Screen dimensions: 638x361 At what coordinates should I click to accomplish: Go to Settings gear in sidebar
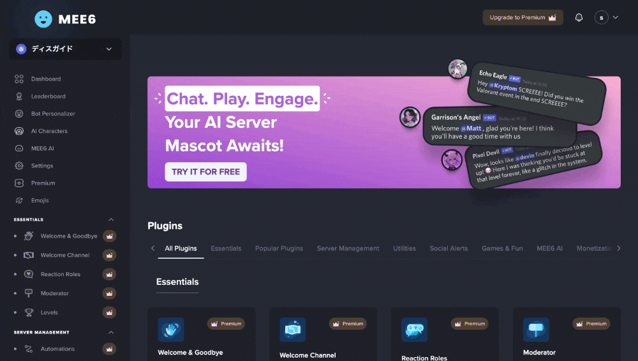pyautogui.click(x=19, y=165)
